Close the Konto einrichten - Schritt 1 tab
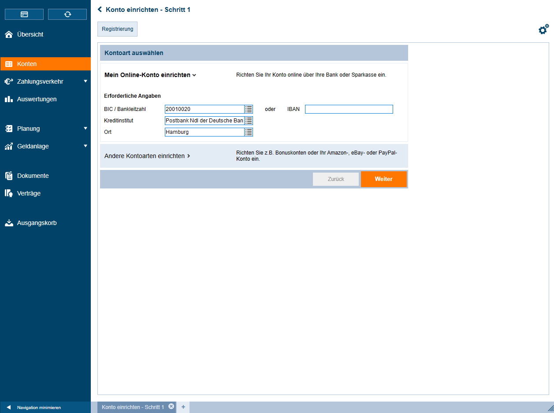Screen dimensions: 554x413 [171, 406]
